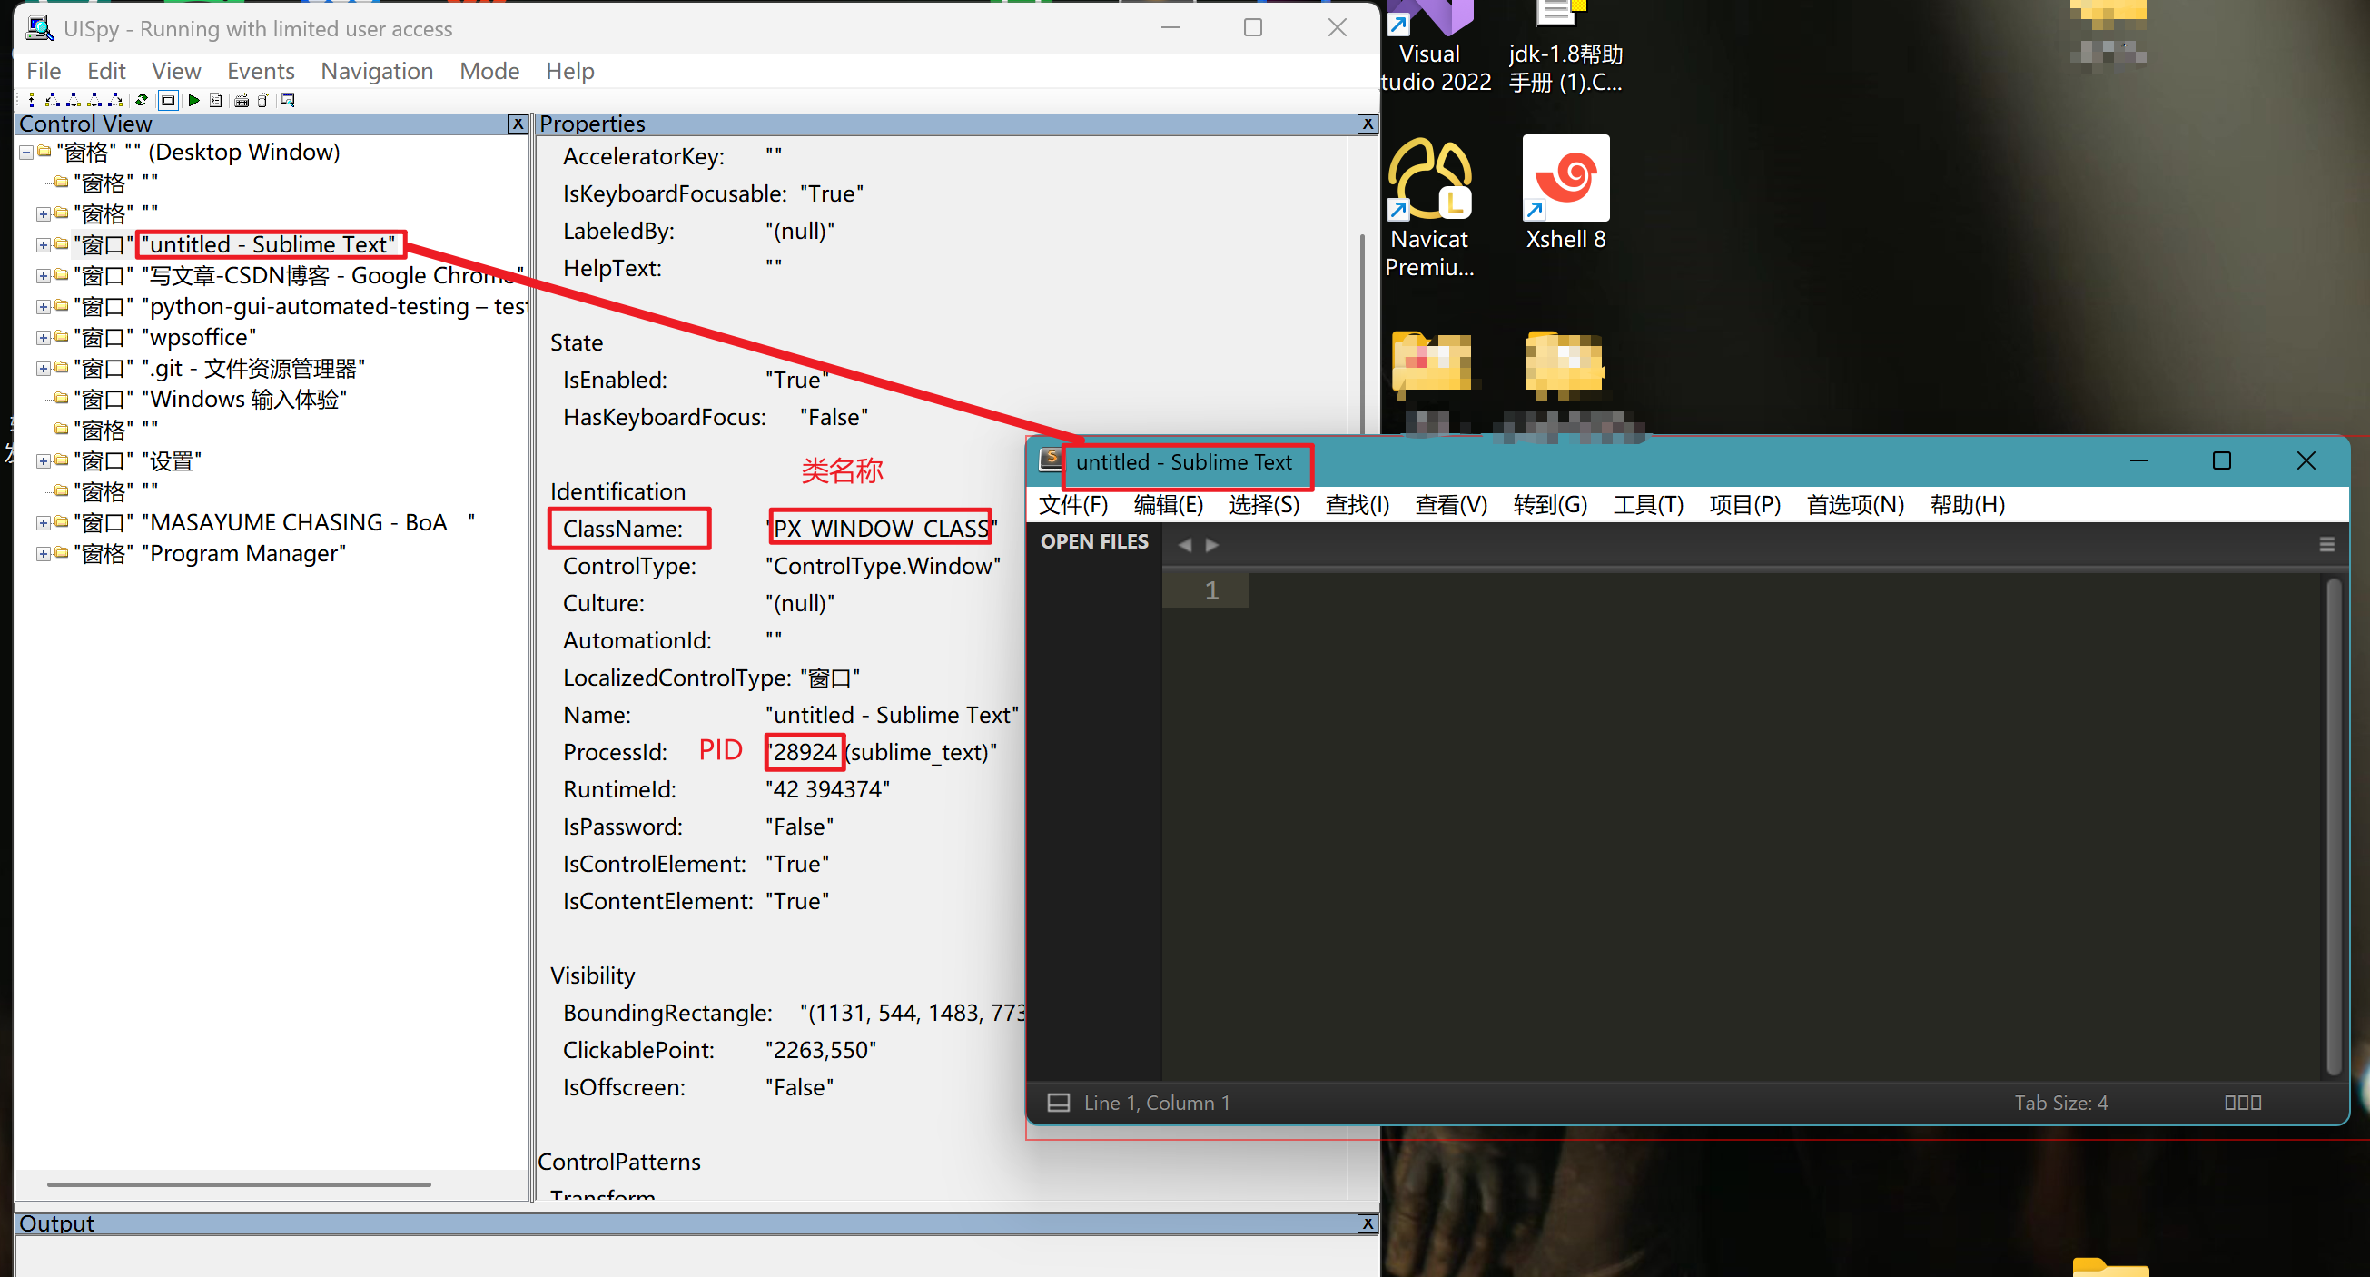
Task: Collapse the Desktop Window root node
Action: tap(26, 153)
